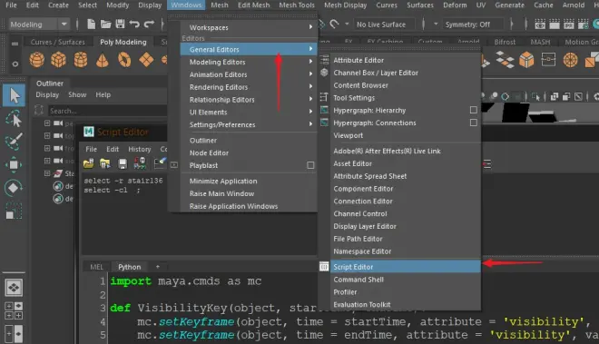The width and height of the screenshot is (599, 344).
Task: Click the polygon plane shelf icon
Action: pyautogui.click(x=146, y=60)
